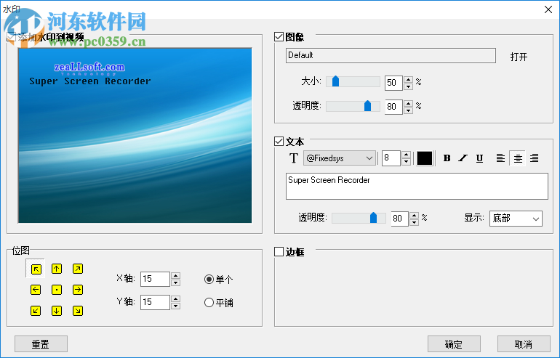Viewport: 560px width, 358px height.
Task: Click the 重置 reset button
Action: 41,344
